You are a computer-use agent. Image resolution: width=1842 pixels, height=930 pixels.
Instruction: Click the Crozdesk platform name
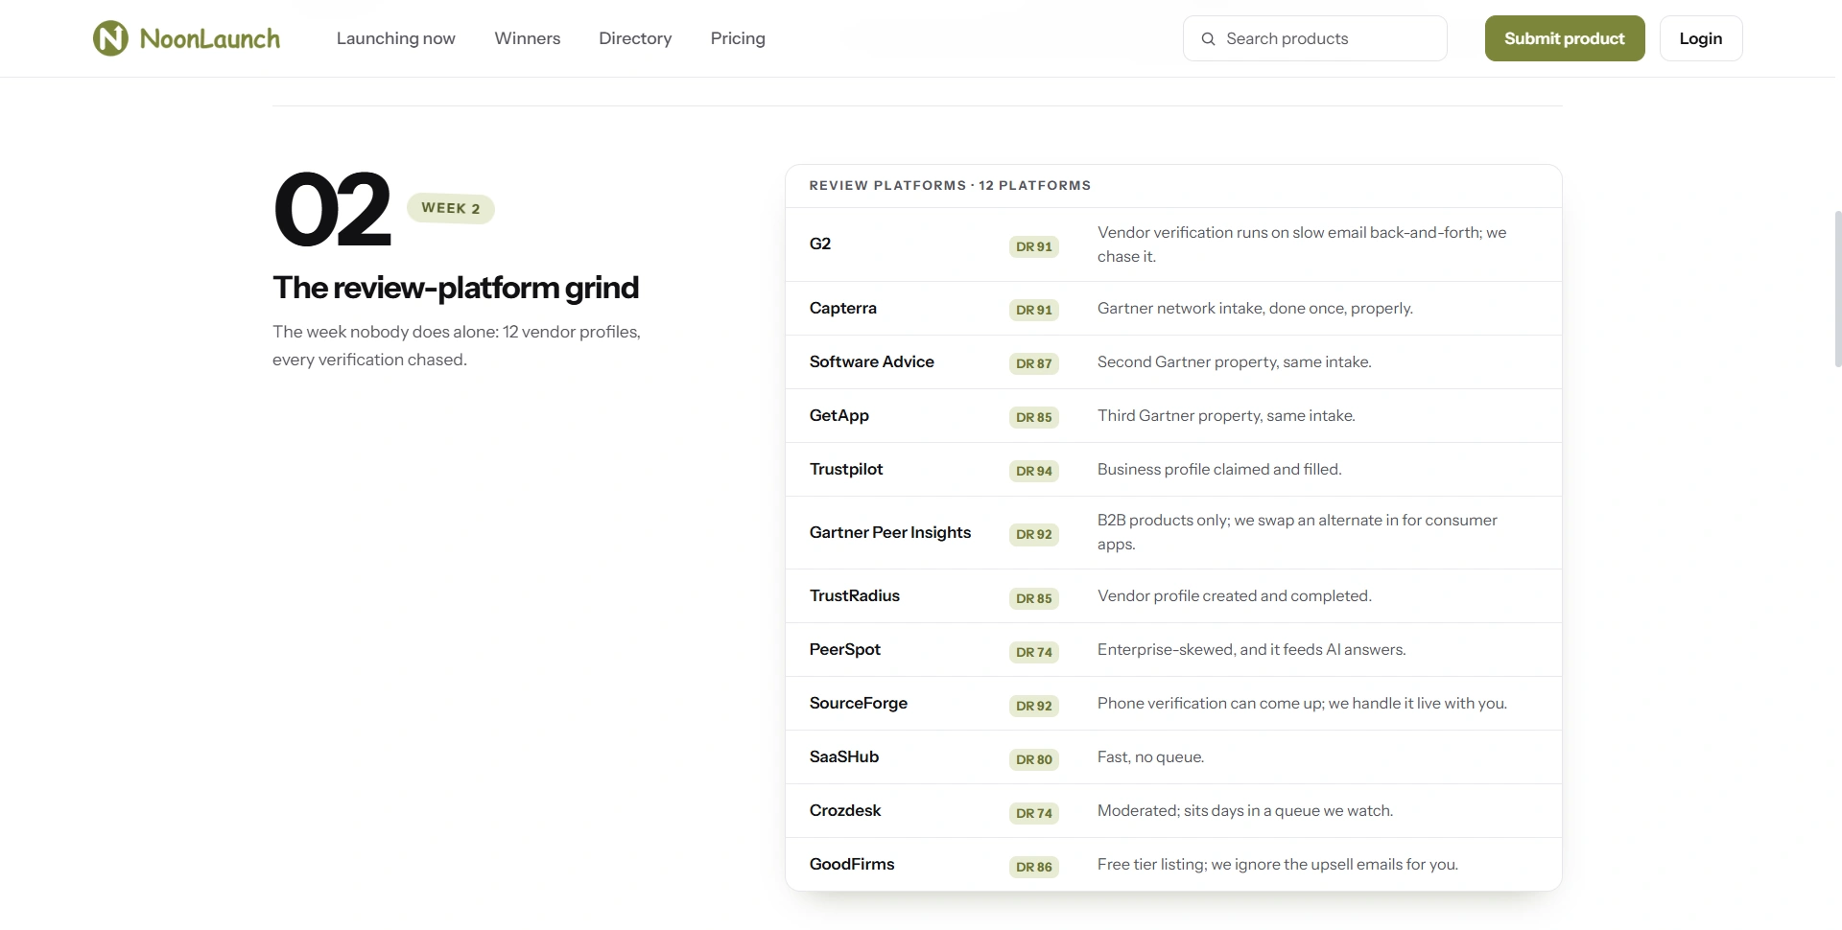click(x=845, y=810)
